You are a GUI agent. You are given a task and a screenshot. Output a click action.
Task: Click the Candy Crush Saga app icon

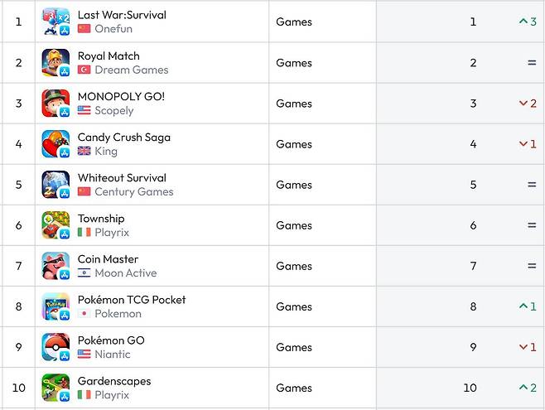[55, 144]
